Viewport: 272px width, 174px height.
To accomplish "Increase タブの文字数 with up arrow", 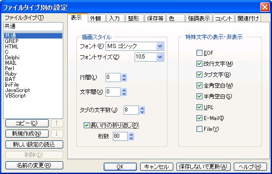I will 142,108.
